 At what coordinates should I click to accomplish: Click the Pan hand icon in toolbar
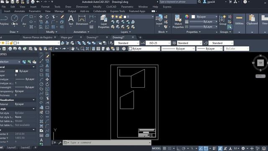(x=72, y=49)
